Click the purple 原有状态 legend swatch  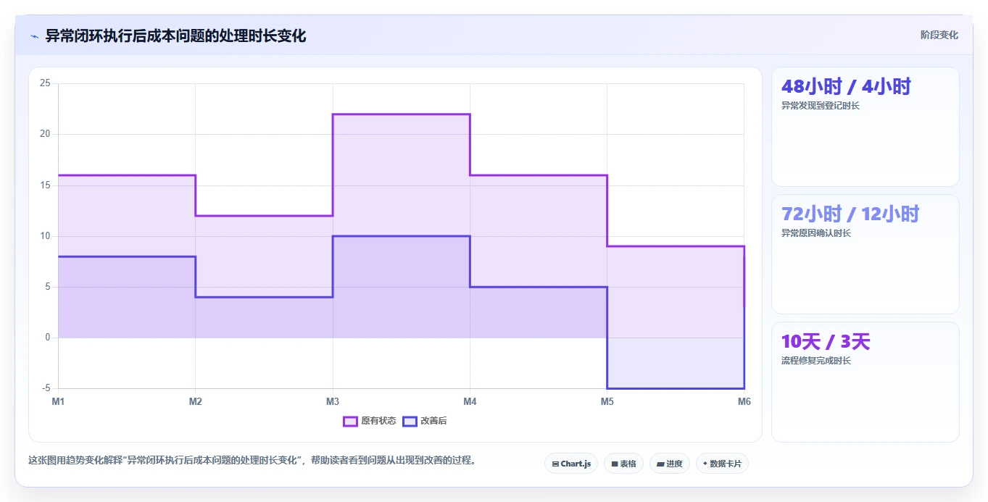[x=350, y=421]
